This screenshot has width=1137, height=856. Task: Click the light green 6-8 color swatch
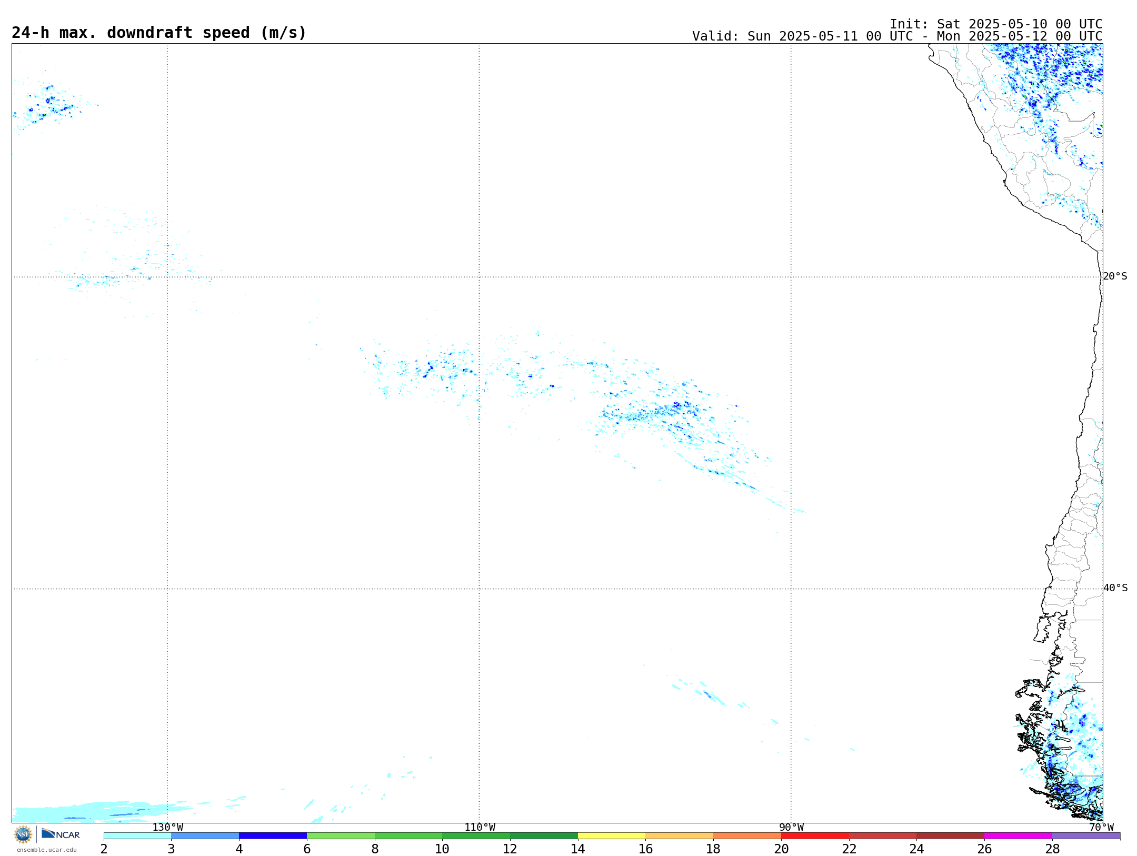pos(341,836)
